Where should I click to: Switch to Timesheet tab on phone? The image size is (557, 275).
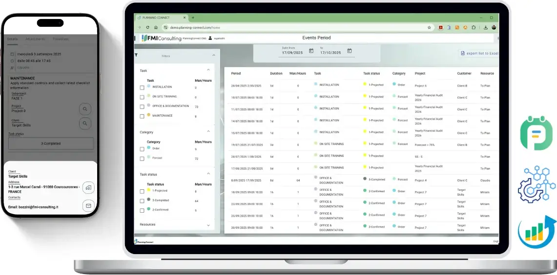(61, 39)
